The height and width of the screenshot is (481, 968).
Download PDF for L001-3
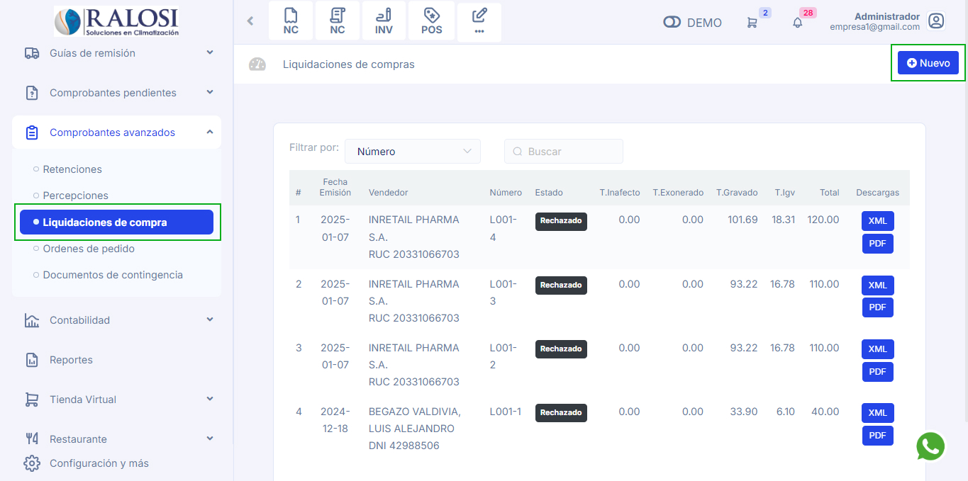coord(878,307)
